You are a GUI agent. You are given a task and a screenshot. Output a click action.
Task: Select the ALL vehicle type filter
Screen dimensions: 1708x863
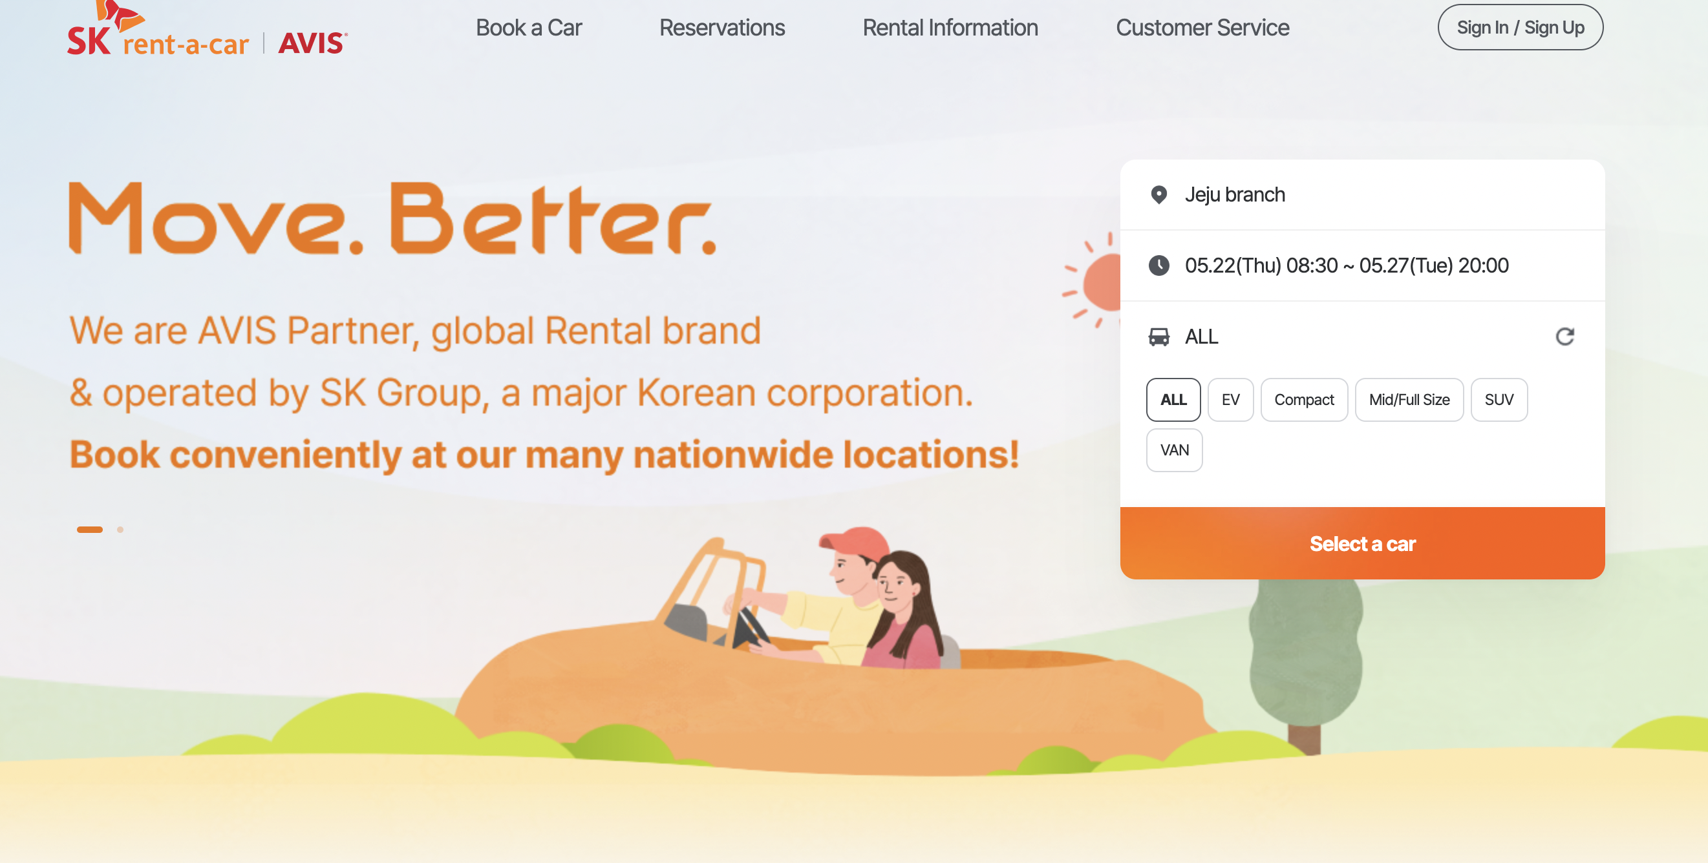pyautogui.click(x=1173, y=399)
